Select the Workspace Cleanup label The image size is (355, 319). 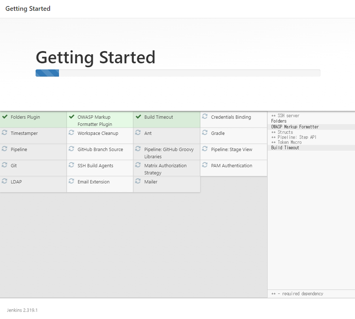(x=98, y=133)
